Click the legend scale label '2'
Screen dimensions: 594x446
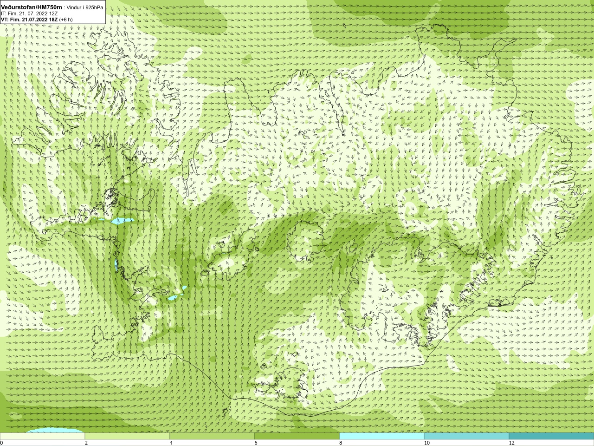point(86,443)
